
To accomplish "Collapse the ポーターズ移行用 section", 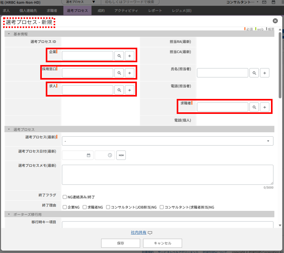I will pos(9,214).
